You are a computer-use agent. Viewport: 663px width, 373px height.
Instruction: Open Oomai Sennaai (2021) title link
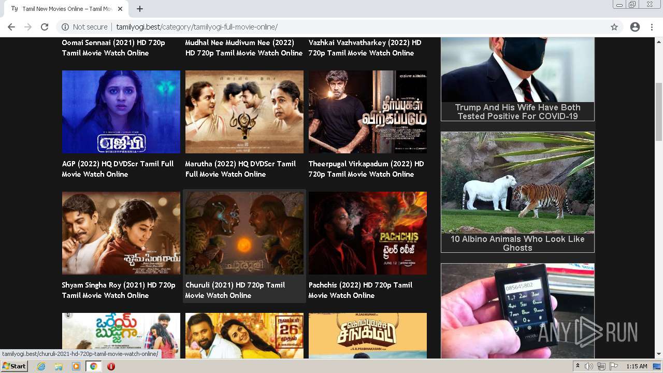click(x=113, y=48)
